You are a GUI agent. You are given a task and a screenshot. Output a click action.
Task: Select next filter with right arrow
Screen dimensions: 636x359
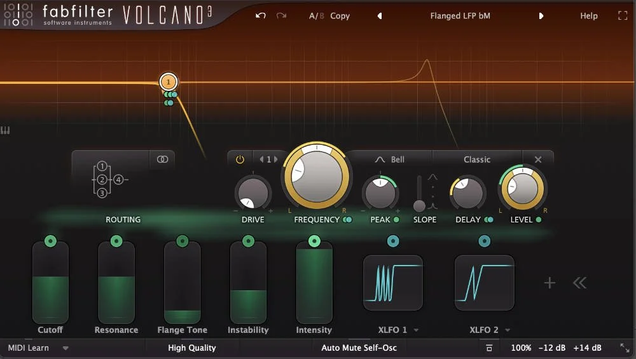click(276, 159)
